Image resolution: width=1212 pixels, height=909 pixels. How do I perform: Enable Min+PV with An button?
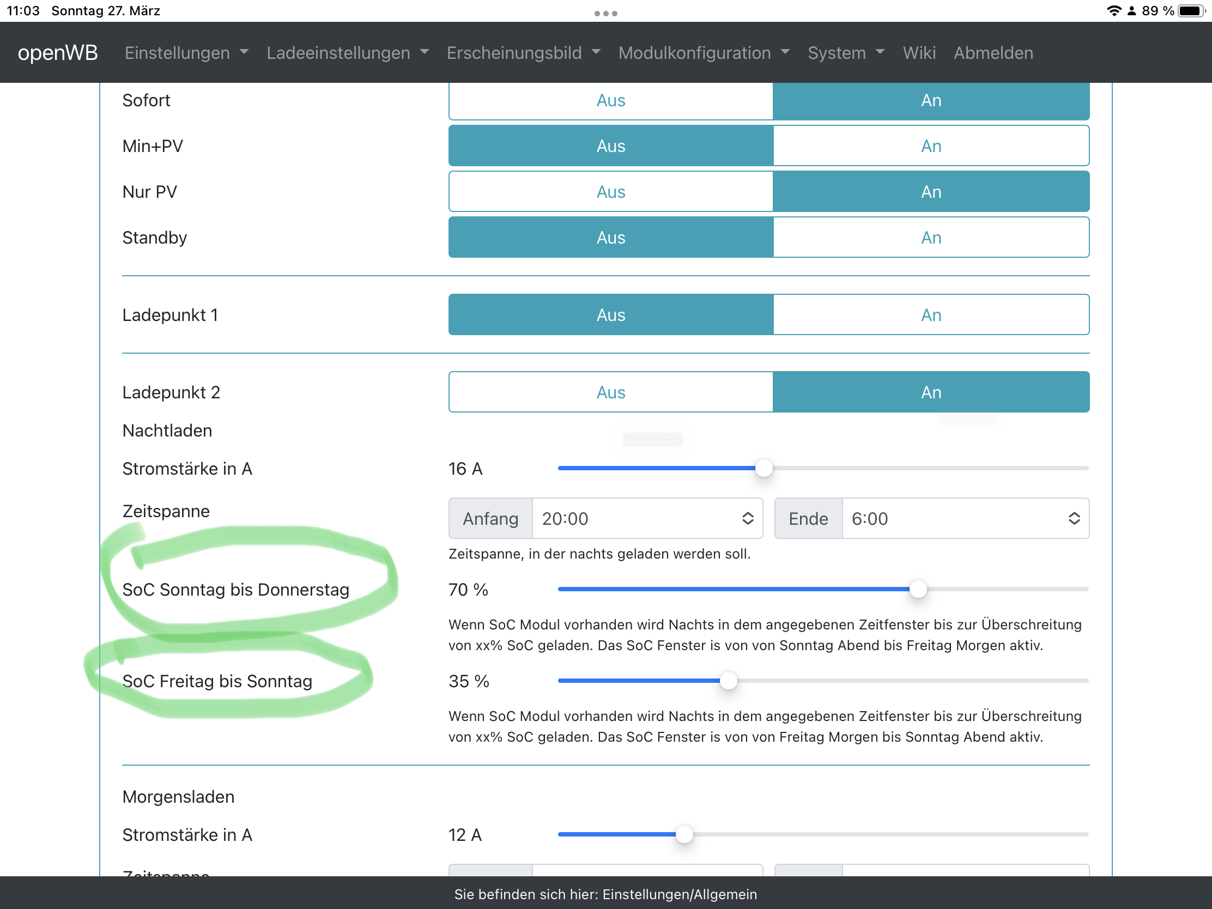[930, 146]
